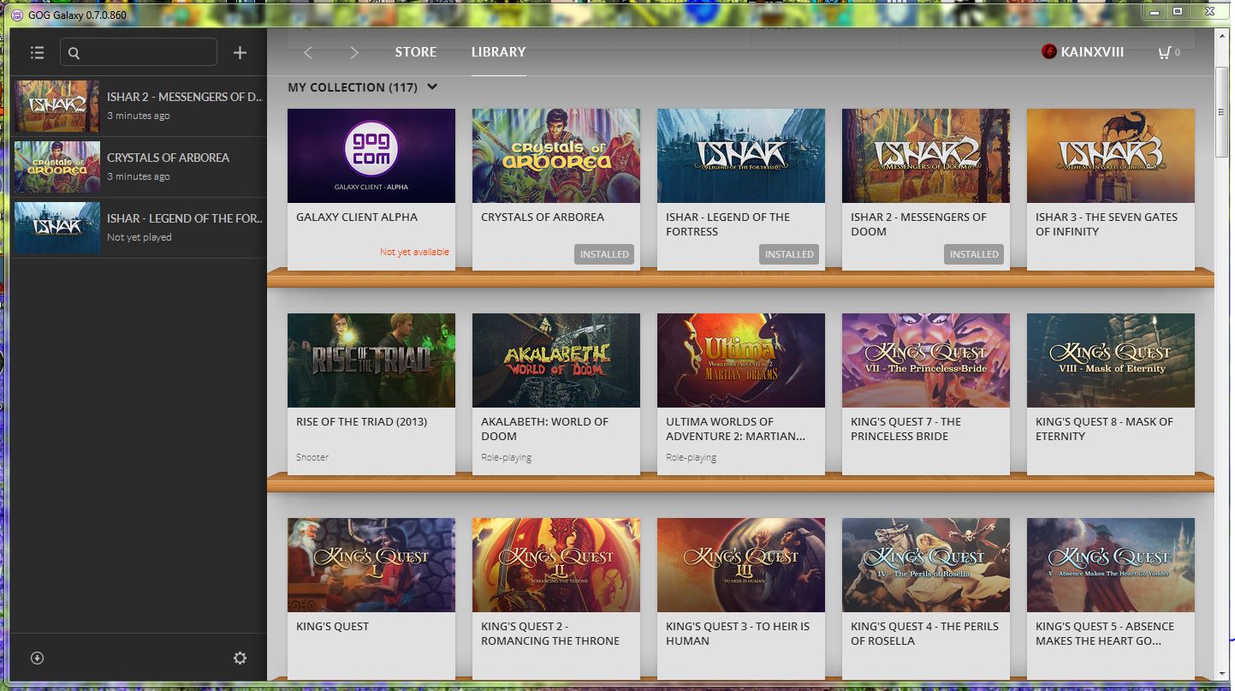Open the King's Quest 8 cover

click(1111, 360)
